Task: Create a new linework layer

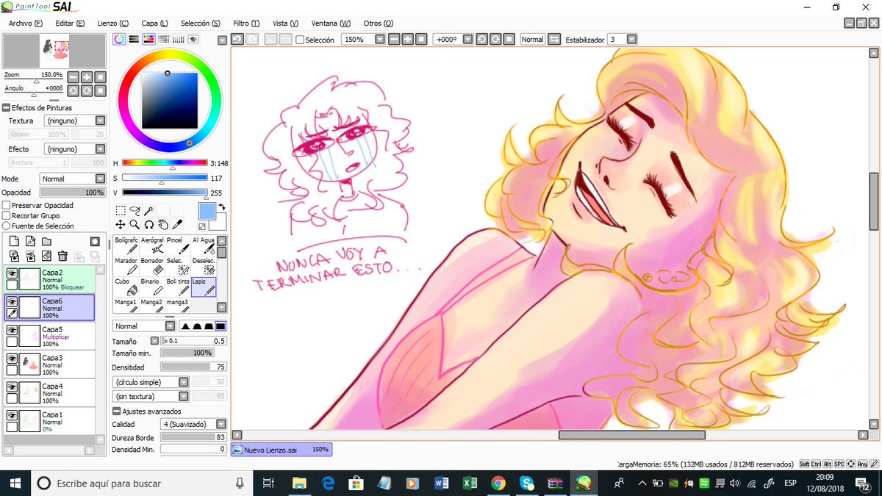Action: coord(29,241)
